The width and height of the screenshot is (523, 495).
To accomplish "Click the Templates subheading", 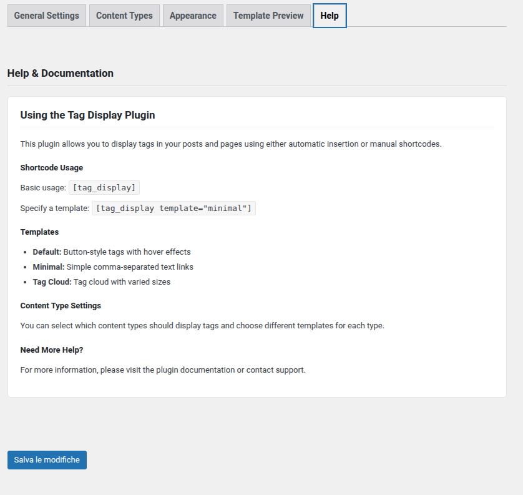I will [x=39, y=232].
